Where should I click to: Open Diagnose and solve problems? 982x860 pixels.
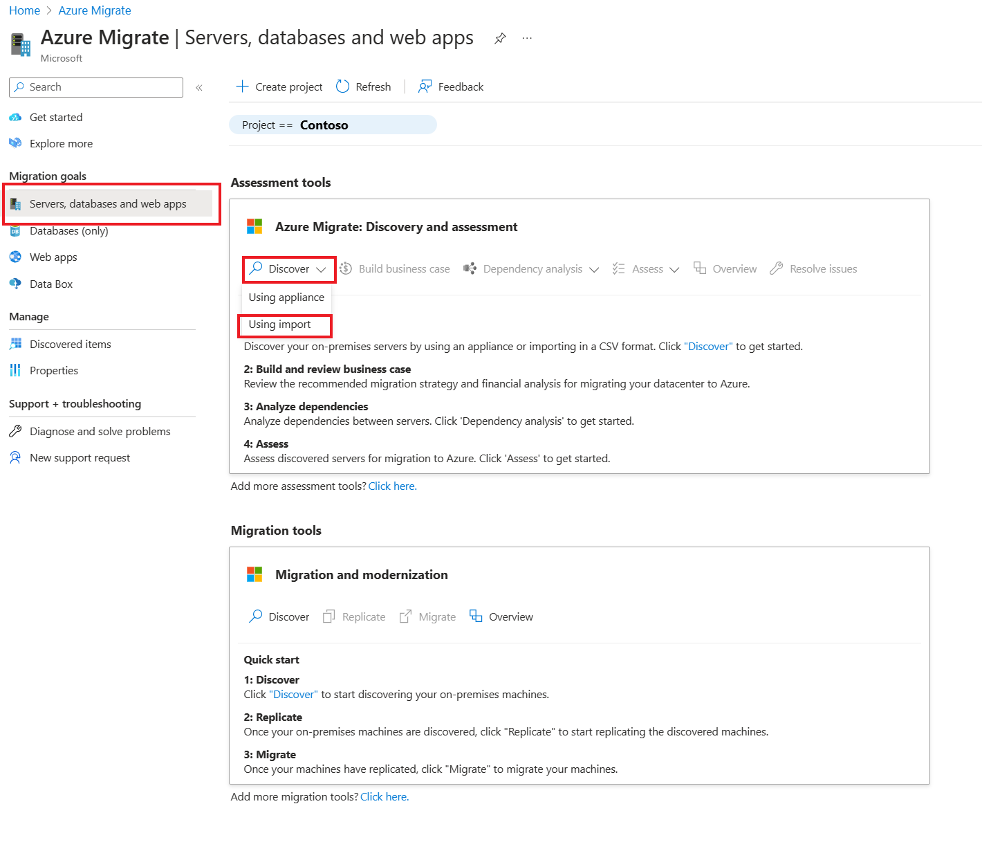point(100,432)
